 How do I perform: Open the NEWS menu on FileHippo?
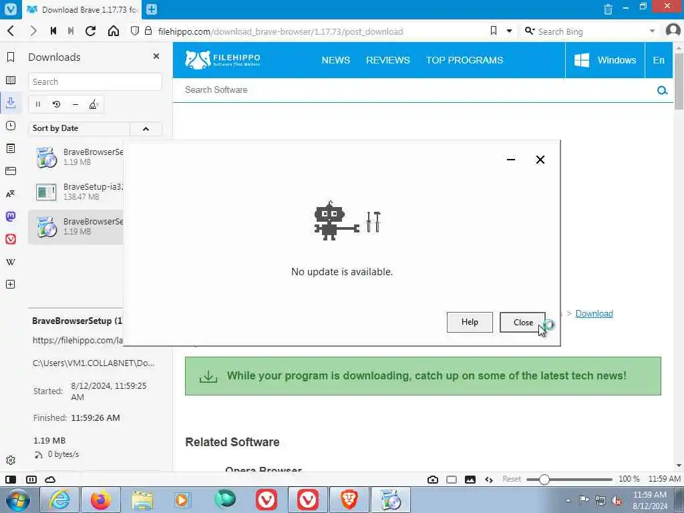coord(335,60)
